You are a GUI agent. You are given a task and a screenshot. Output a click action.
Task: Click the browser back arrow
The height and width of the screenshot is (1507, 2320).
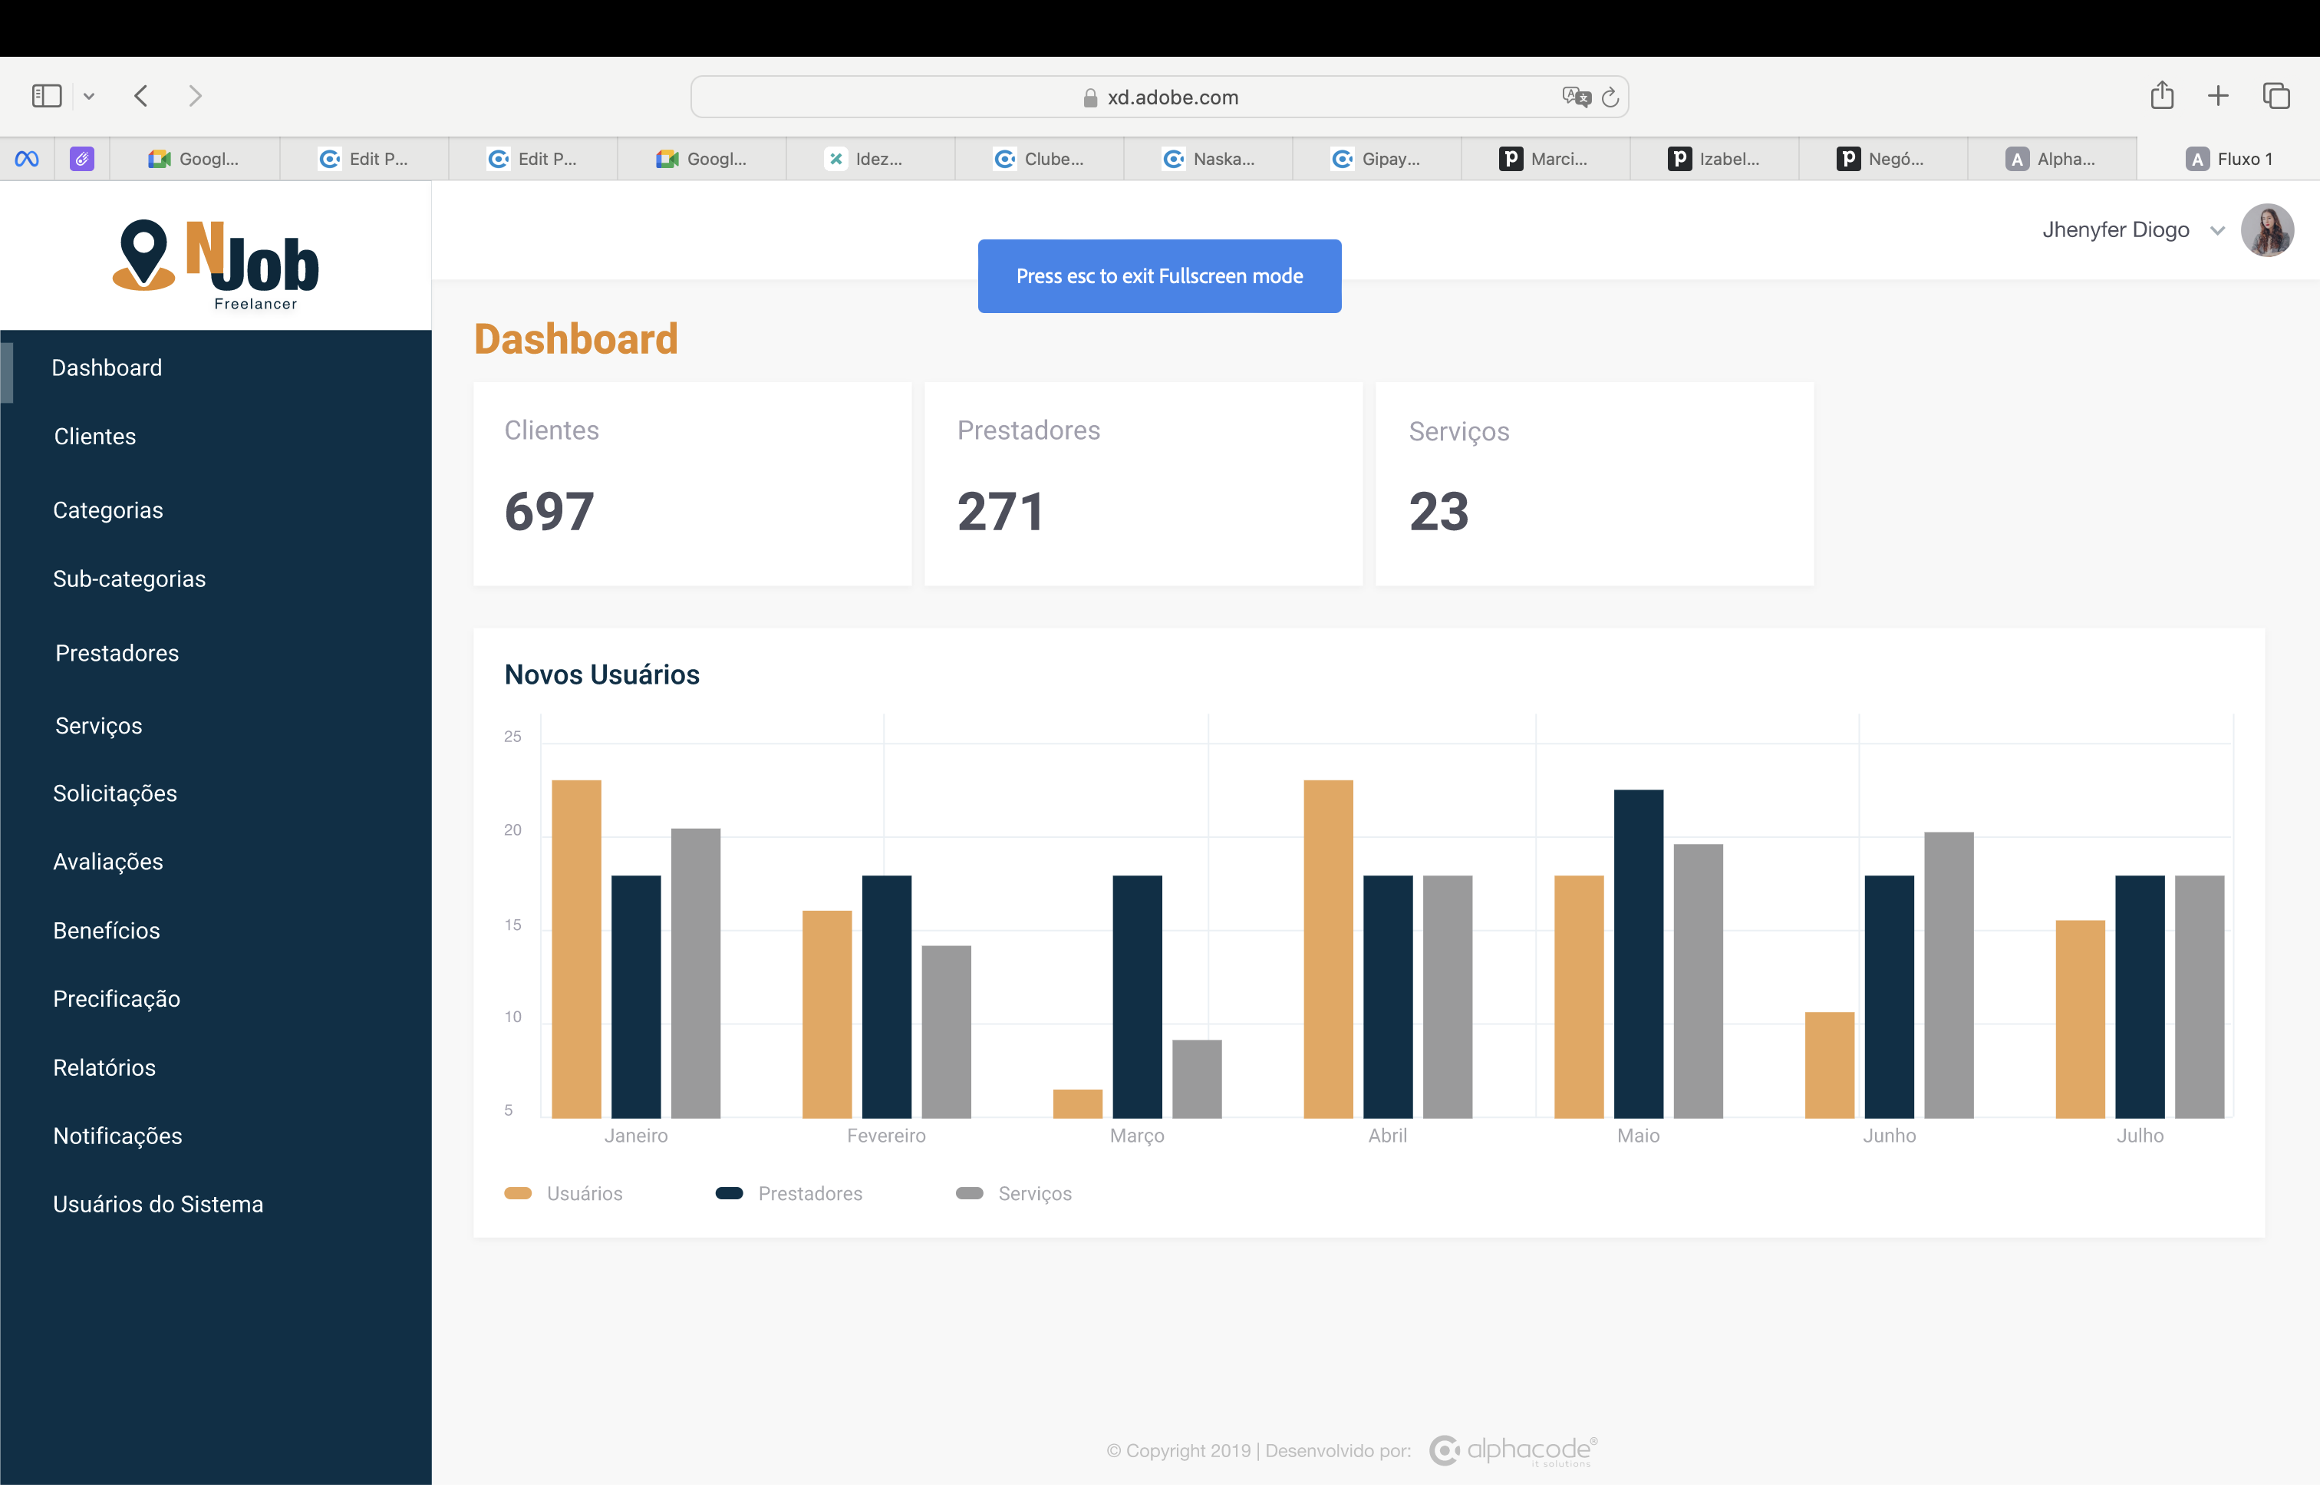(x=141, y=95)
